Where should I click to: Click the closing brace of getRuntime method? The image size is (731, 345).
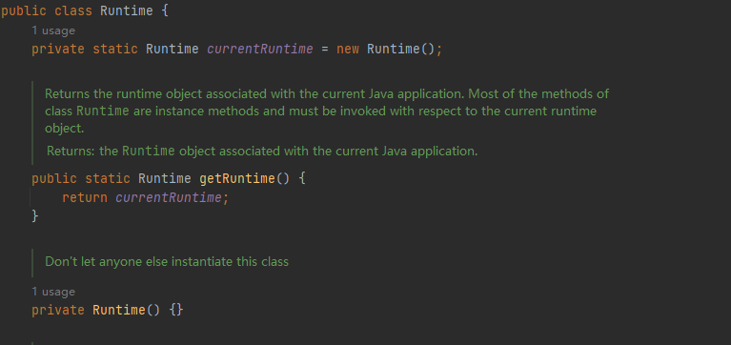tap(35, 215)
